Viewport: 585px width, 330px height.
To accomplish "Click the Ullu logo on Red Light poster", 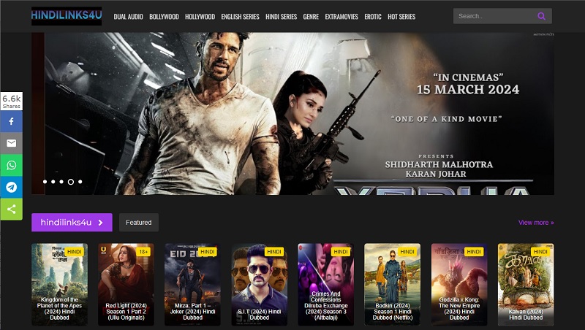I will 102,250.
